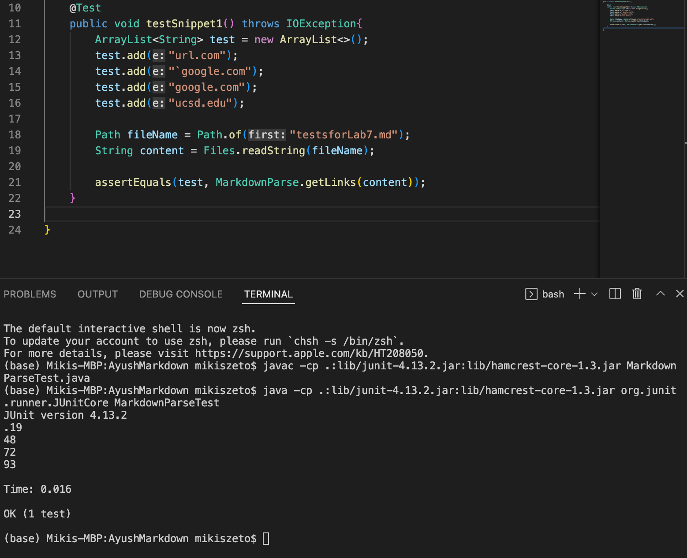The image size is (687, 558).
Task: Split the terminal panel
Action: click(x=615, y=294)
